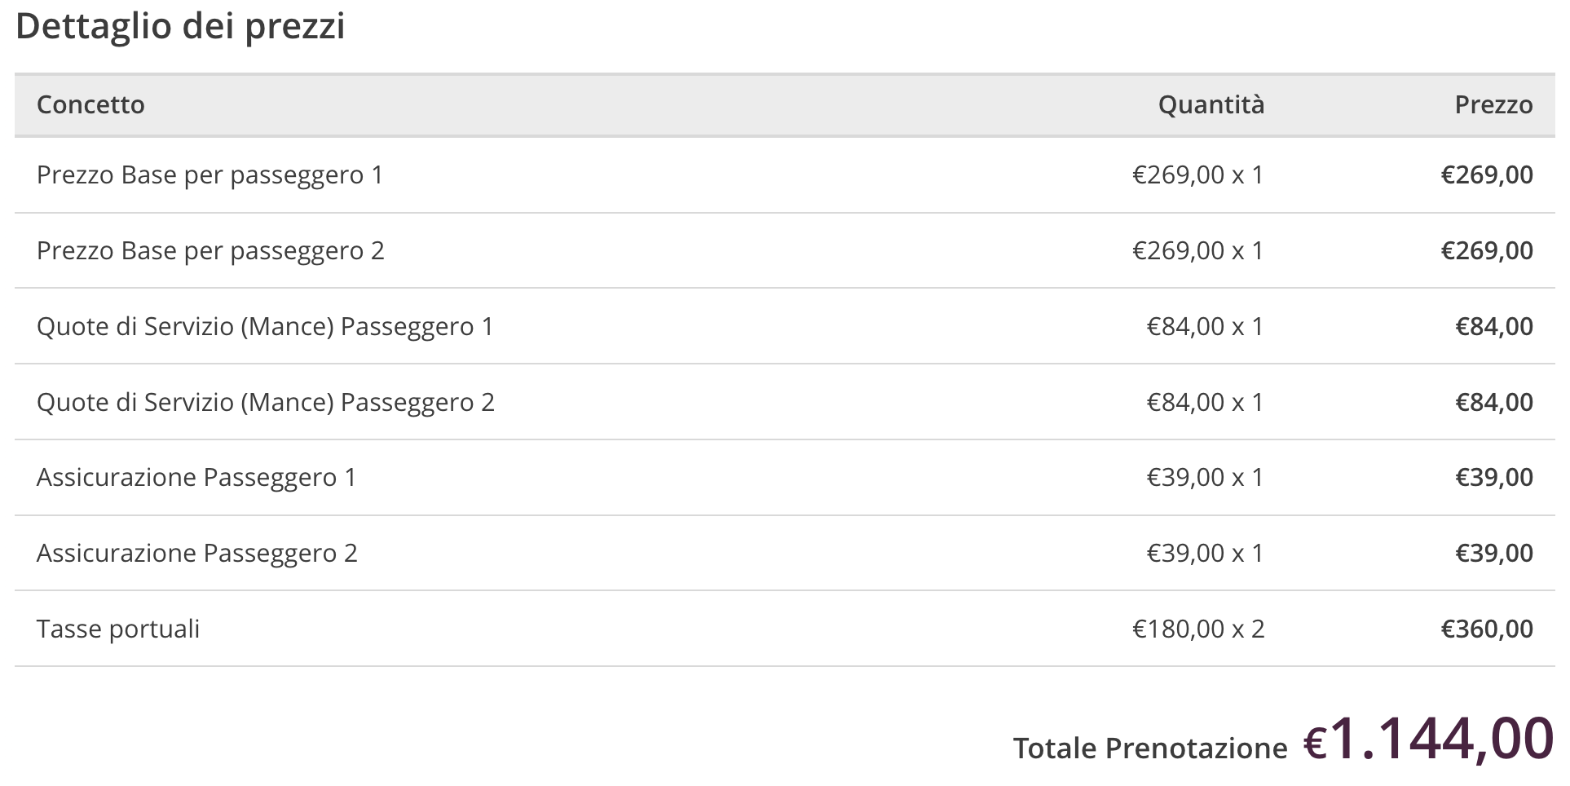Click the Concetto column header
Screen dimensions: 1570x786
tap(90, 105)
